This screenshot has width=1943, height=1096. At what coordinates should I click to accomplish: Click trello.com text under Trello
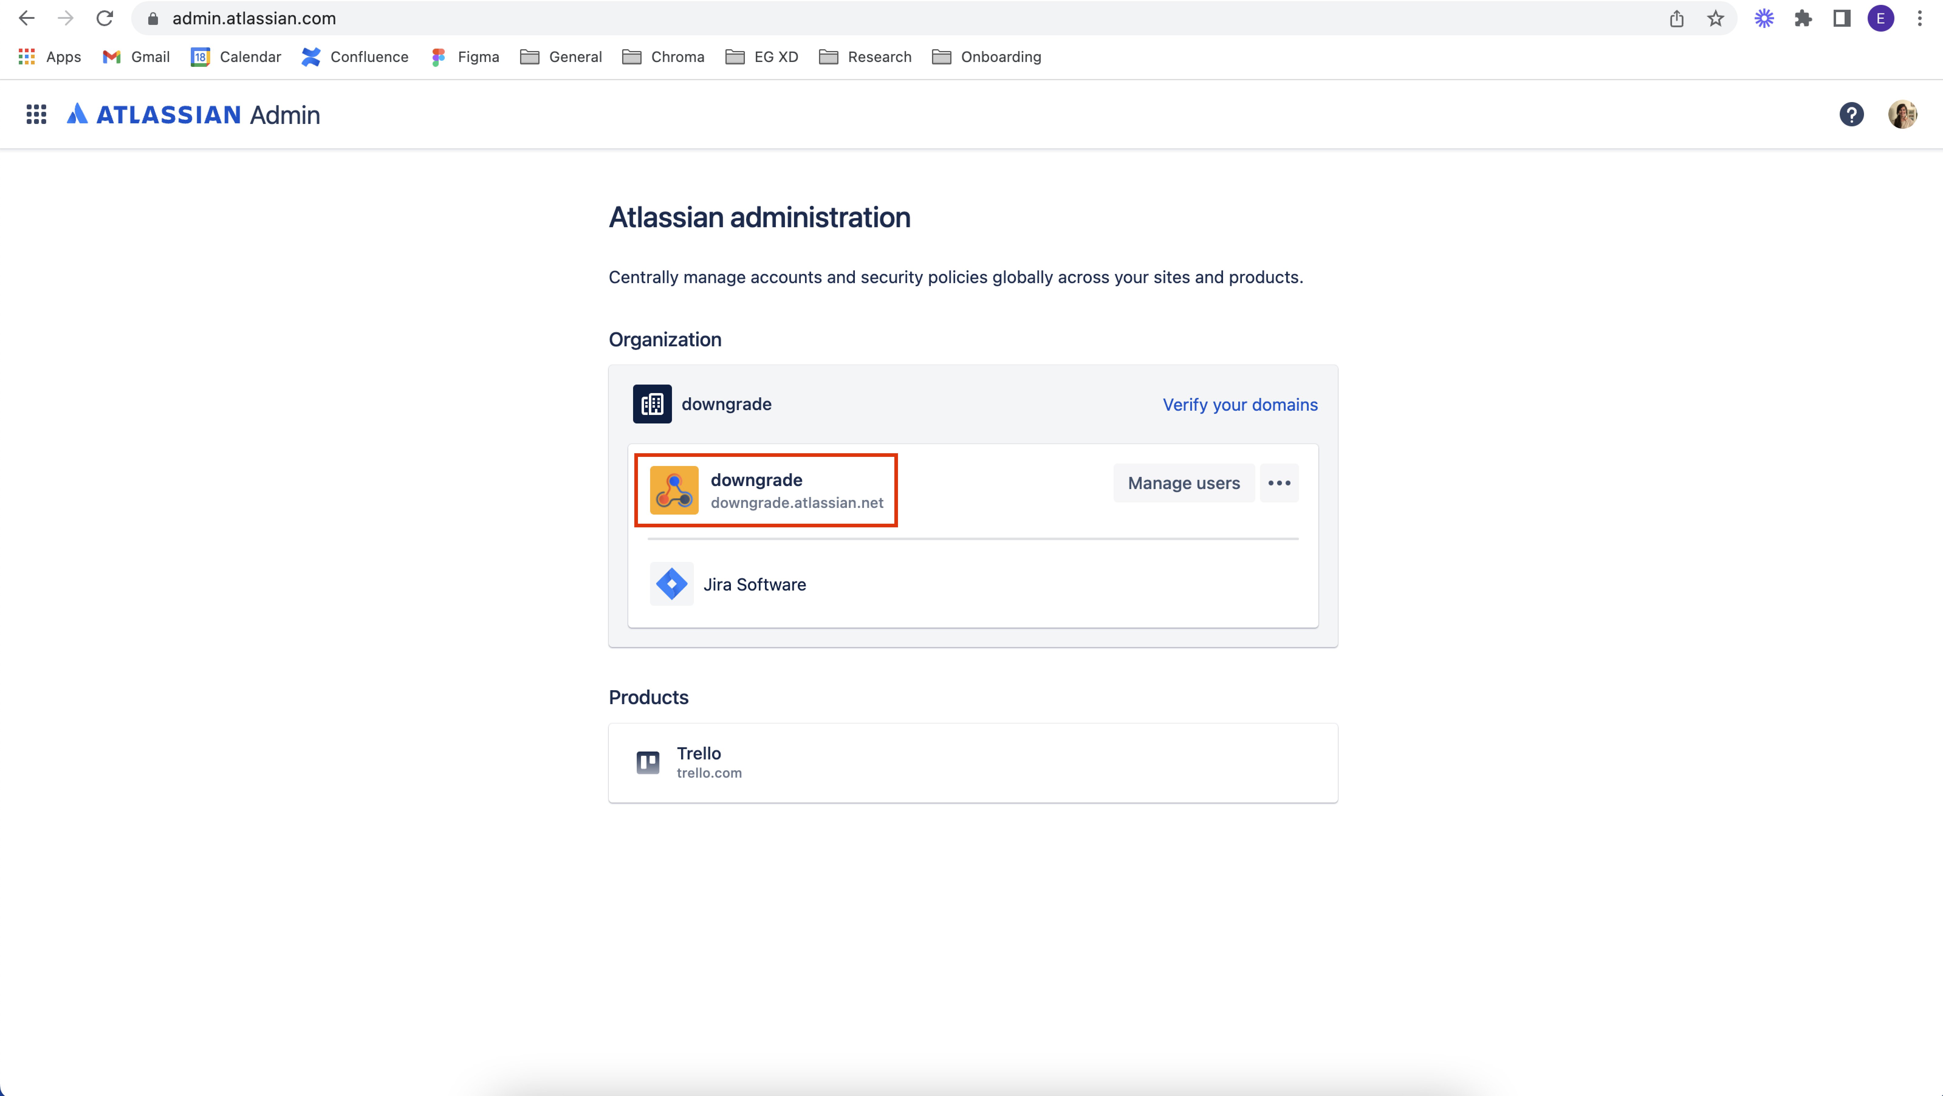click(x=709, y=773)
